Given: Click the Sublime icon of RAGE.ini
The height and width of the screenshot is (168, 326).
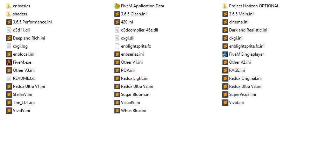Looking at the screenshot, I should 225,70.
